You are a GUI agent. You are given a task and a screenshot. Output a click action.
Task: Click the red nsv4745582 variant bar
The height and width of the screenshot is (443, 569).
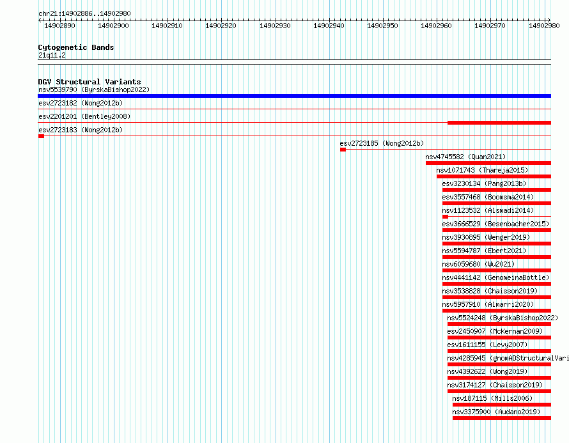(x=488, y=163)
